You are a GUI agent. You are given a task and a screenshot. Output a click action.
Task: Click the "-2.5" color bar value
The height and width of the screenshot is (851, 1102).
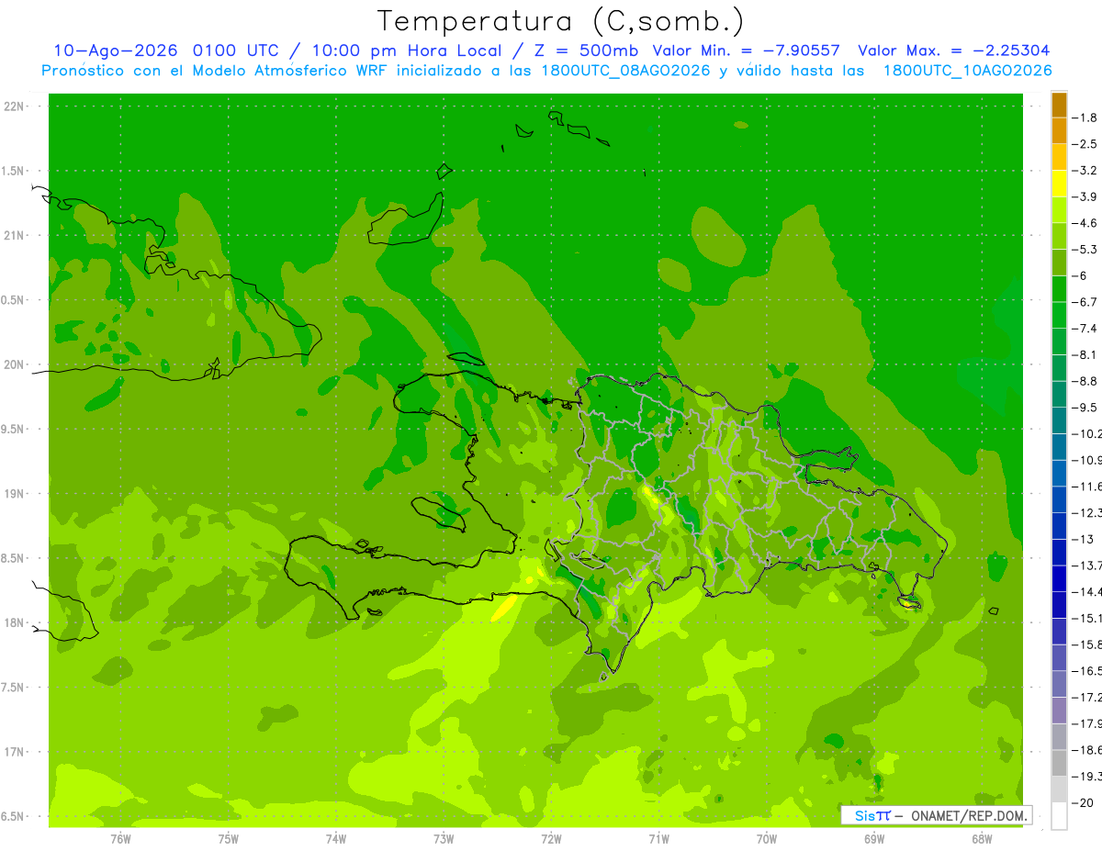coord(1085,144)
